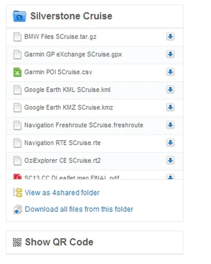Open View as 4shared folder link
Screen dimensions: 211x264
tap(62, 193)
